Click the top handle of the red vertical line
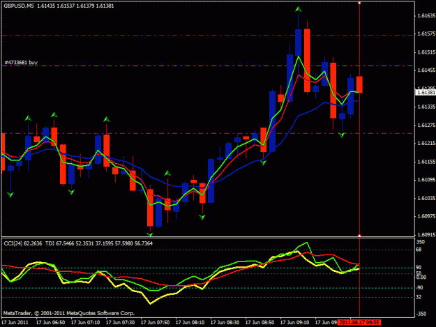The image size is (436, 327). (x=359, y=3)
